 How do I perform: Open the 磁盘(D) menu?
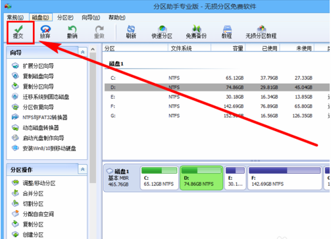(x=41, y=18)
